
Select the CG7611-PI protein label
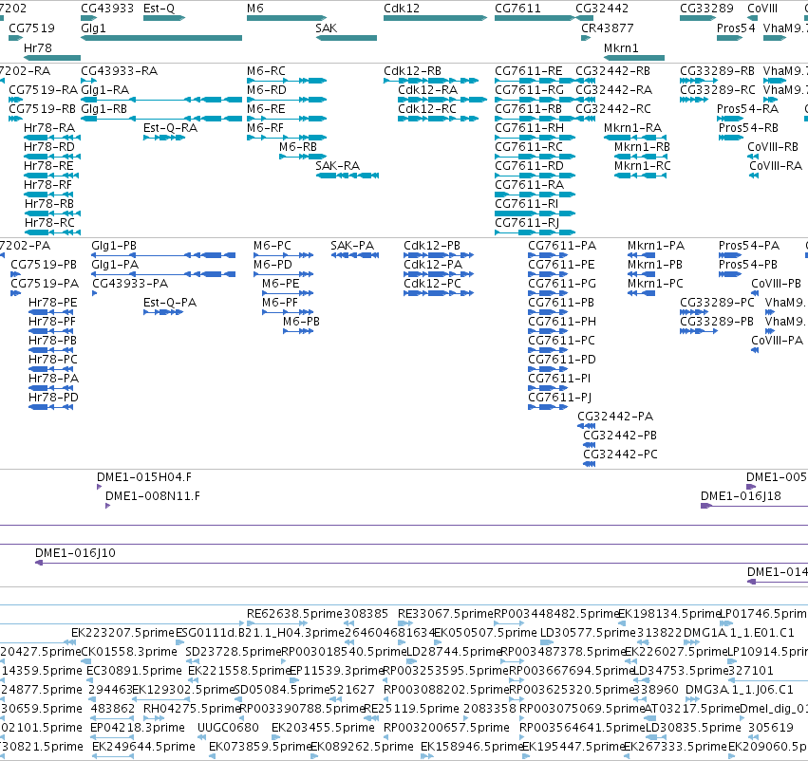pyautogui.click(x=559, y=378)
